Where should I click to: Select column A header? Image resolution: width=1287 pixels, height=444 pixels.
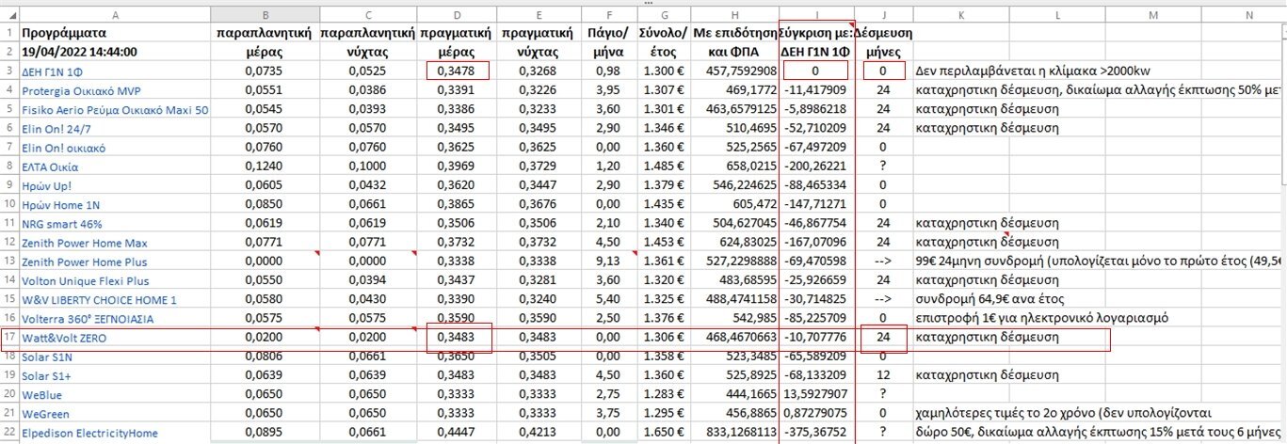click(114, 15)
